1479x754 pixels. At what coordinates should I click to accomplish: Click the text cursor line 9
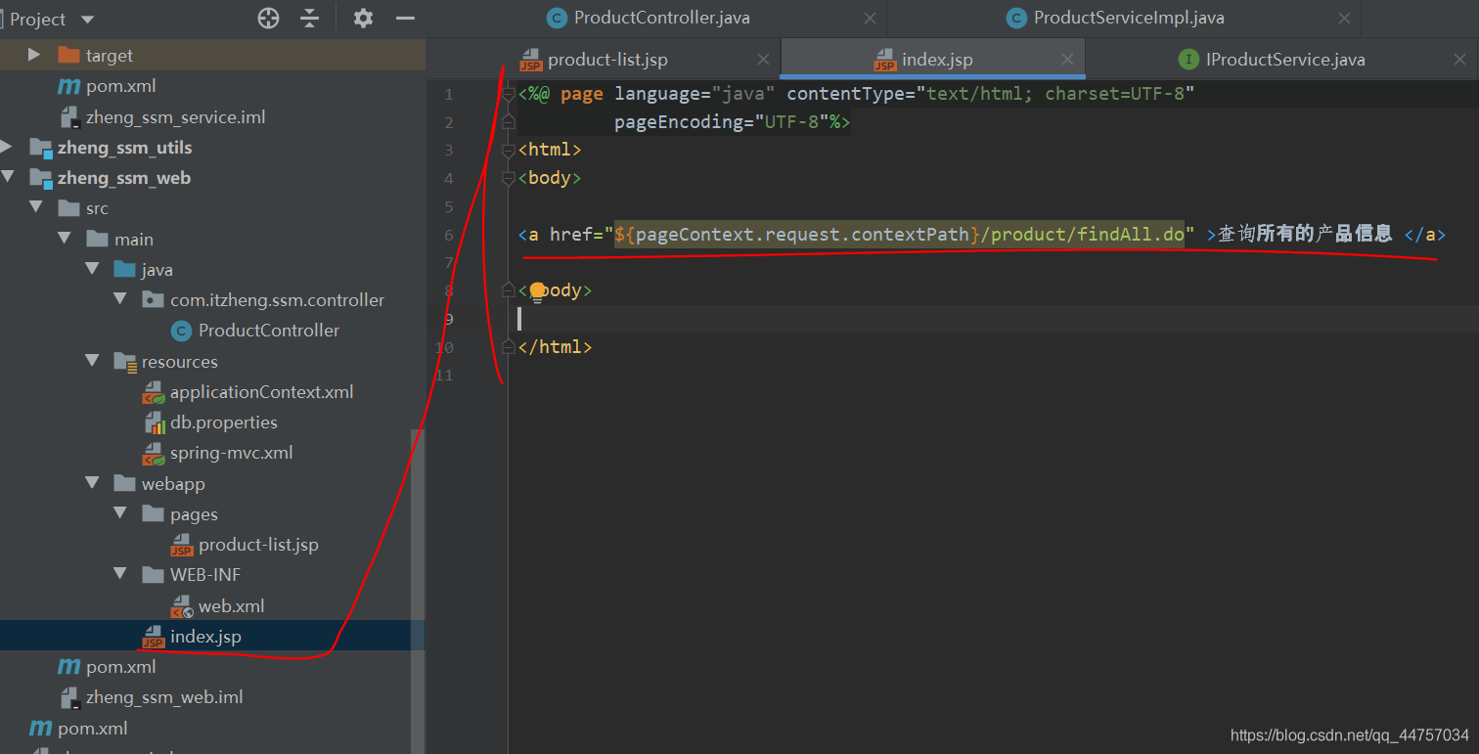(x=520, y=319)
